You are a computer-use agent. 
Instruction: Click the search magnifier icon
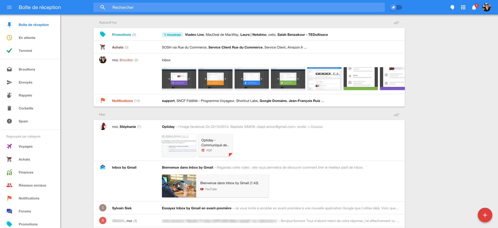(103, 7)
